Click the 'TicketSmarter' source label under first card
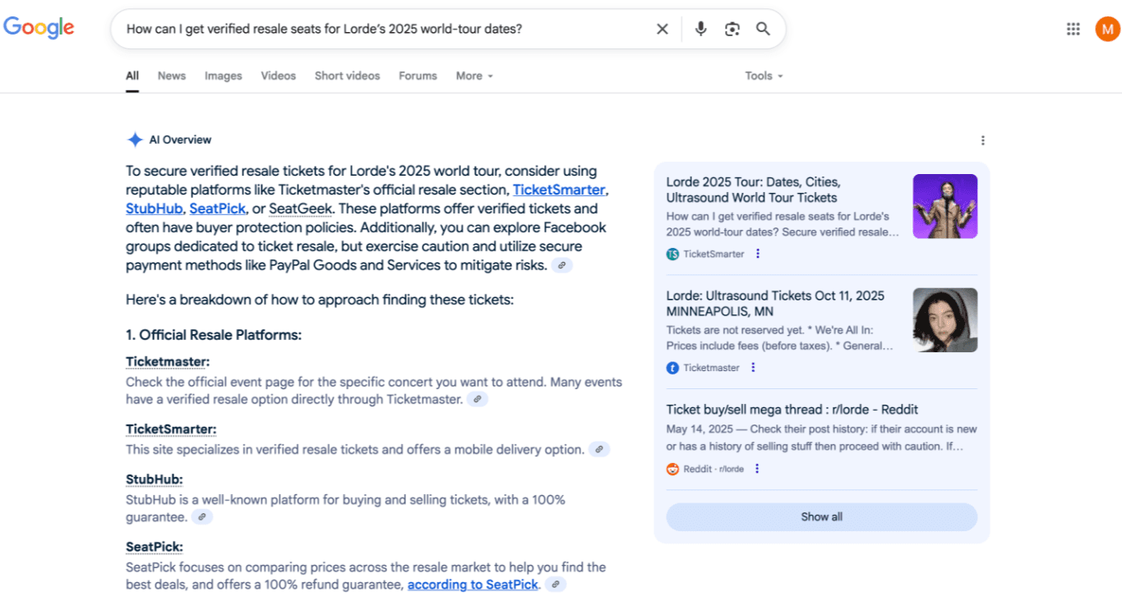This screenshot has height=601, width=1122. (713, 254)
